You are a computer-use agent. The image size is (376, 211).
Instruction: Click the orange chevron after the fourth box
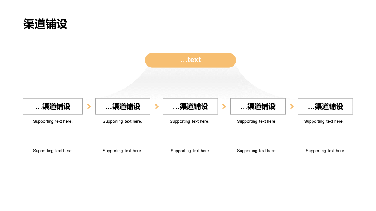292,106
